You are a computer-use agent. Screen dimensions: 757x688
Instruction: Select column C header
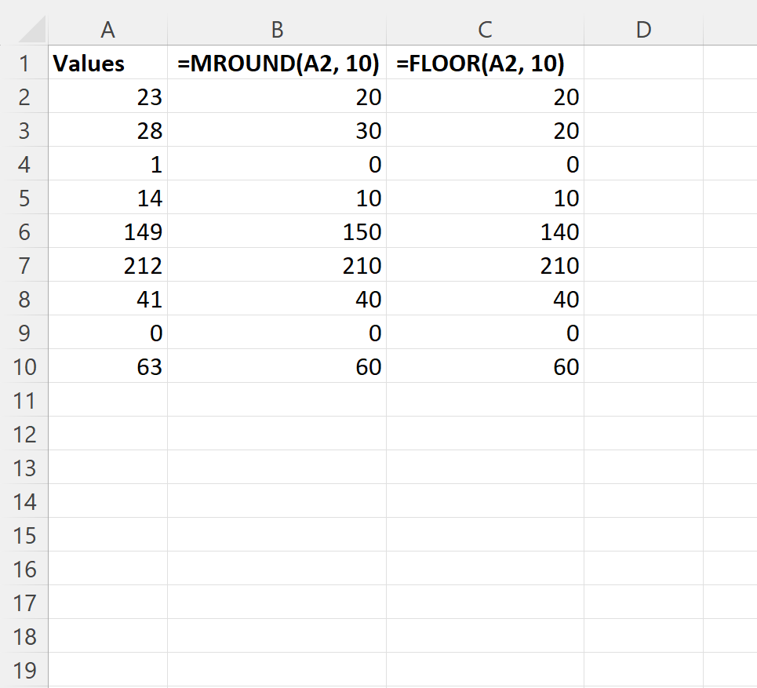(485, 30)
